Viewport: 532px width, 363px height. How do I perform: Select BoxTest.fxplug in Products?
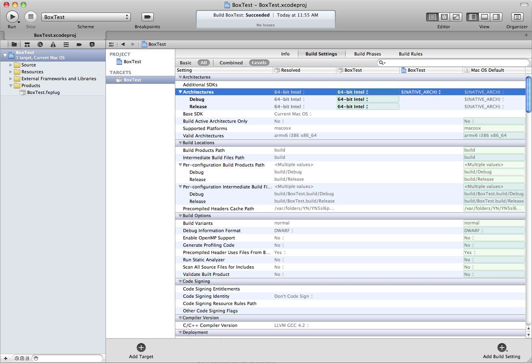43,92
